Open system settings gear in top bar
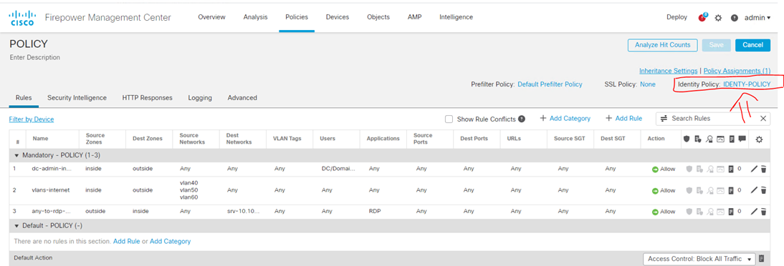 tap(719, 17)
